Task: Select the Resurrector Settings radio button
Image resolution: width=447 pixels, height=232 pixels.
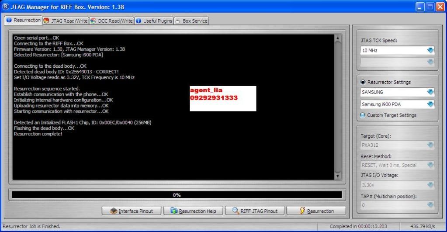Action: click(x=363, y=82)
